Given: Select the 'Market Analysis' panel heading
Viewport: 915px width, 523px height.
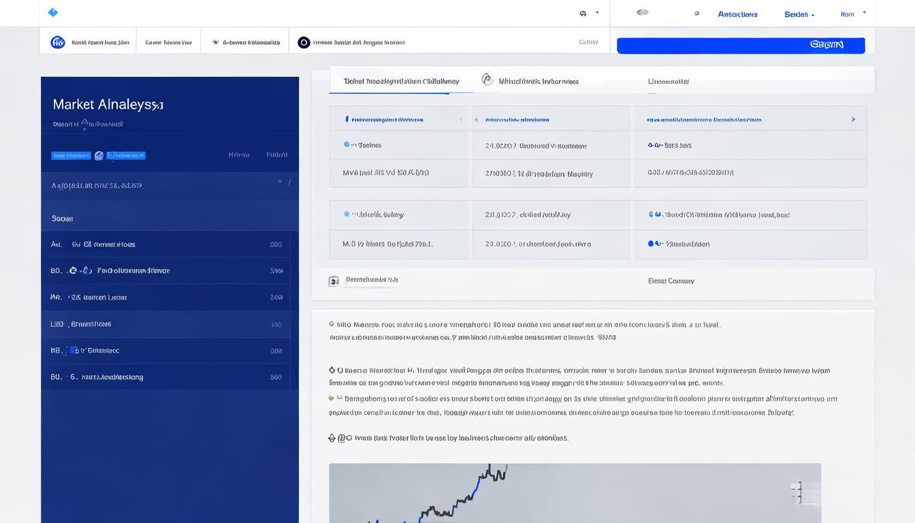Looking at the screenshot, I should pyautogui.click(x=108, y=104).
